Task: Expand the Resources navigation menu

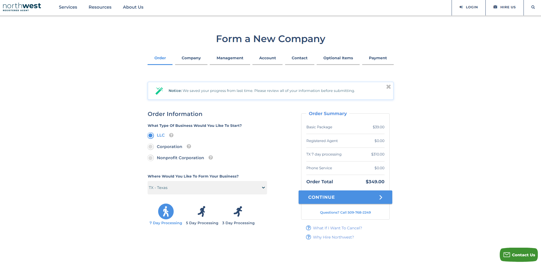Action: (x=100, y=7)
